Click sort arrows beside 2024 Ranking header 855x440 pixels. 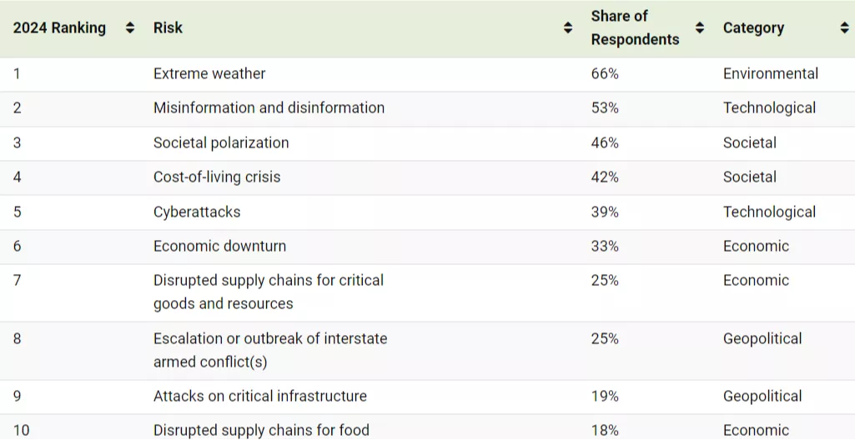point(129,28)
